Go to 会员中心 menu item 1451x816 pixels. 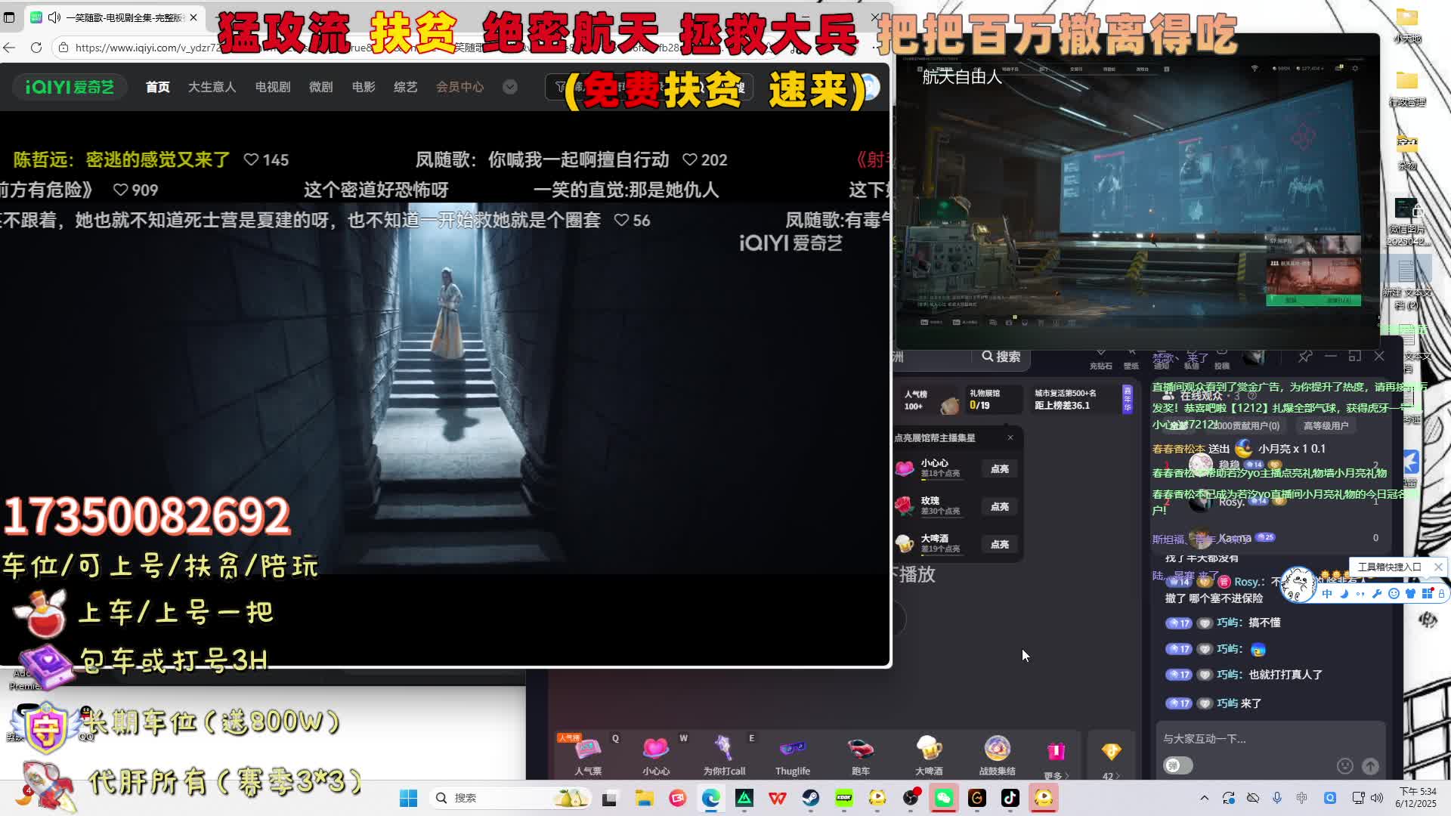coord(459,87)
